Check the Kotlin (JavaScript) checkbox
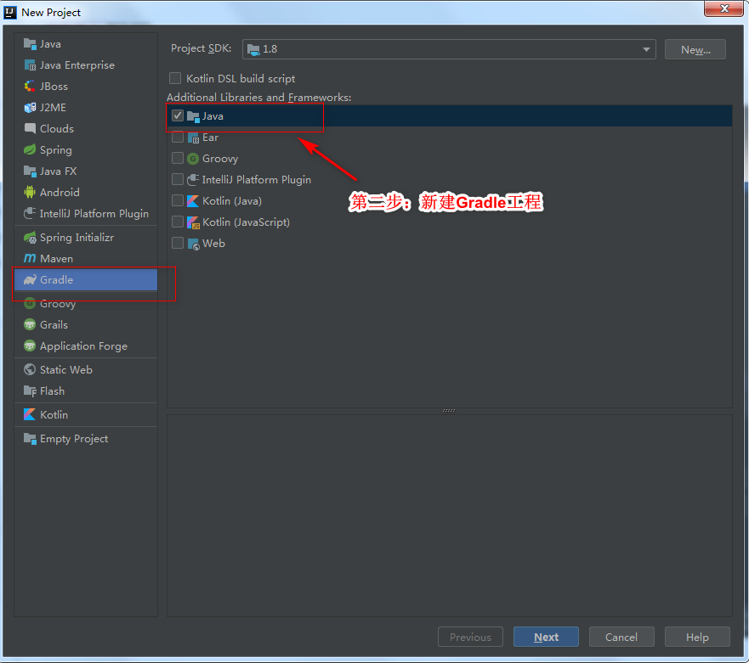749x663 pixels. pyautogui.click(x=178, y=222)
